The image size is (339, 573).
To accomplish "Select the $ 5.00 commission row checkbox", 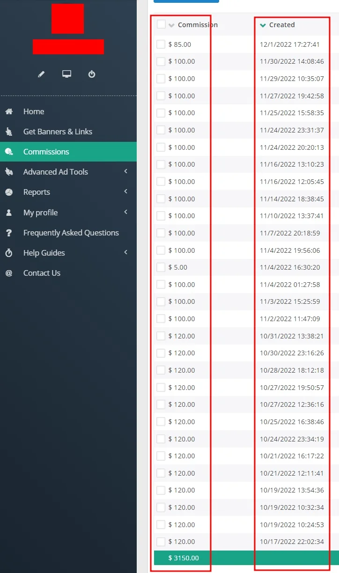I will 161,267.
